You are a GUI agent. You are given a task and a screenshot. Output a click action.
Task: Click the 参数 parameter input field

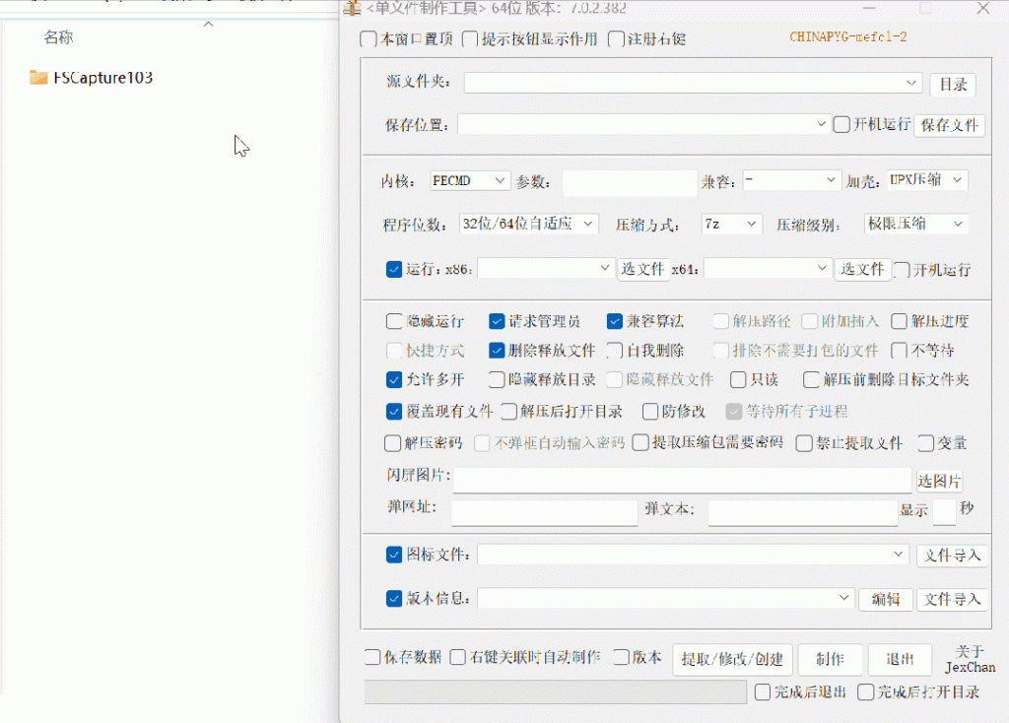629,182
